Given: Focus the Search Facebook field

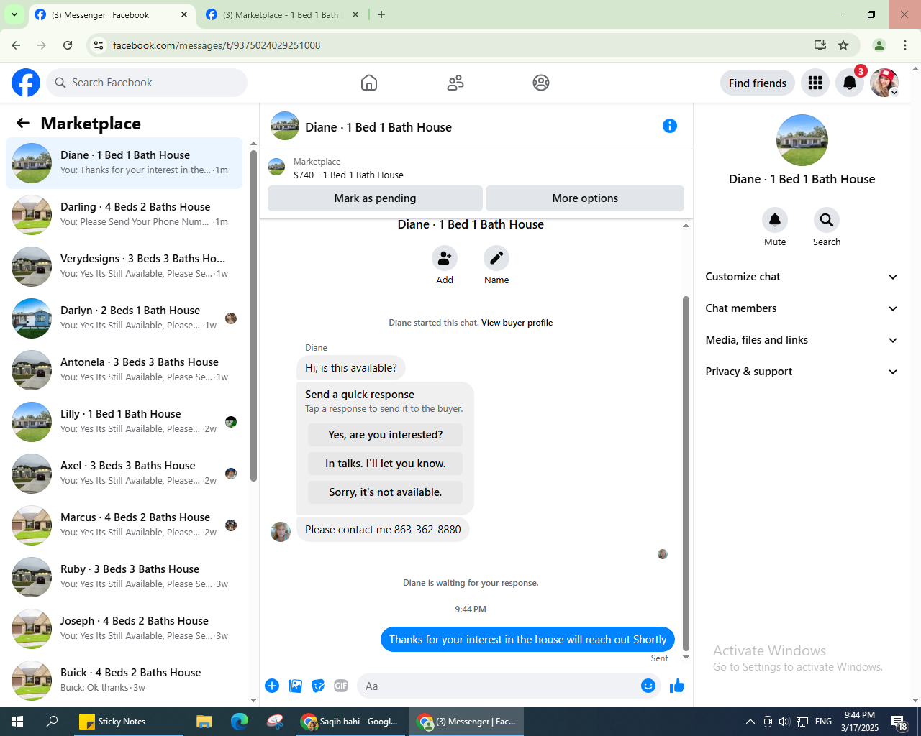Looking at the screenshot, I should [x=147, y=83].
